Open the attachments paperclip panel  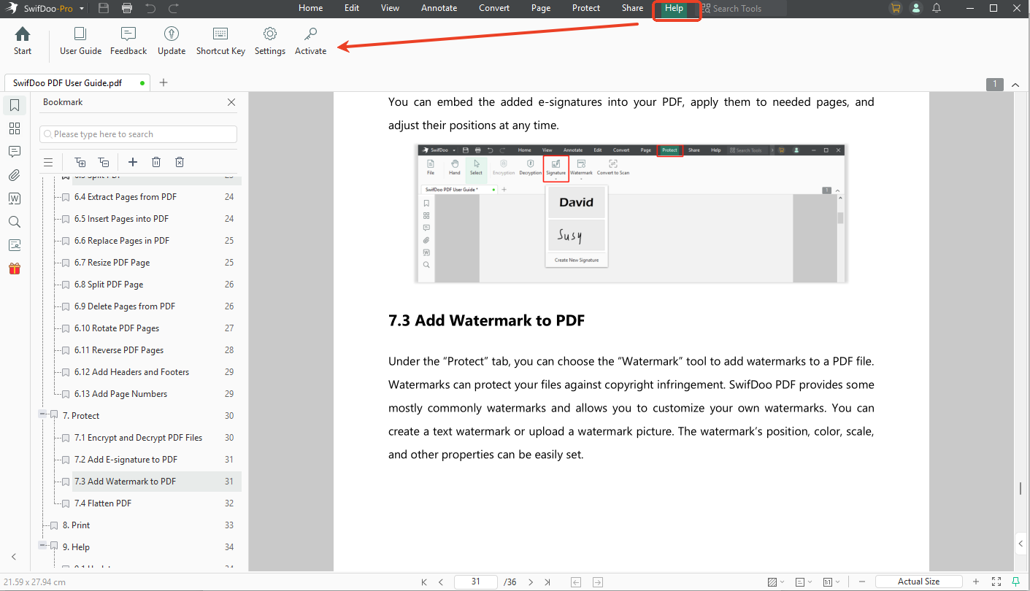coord(15,175)
